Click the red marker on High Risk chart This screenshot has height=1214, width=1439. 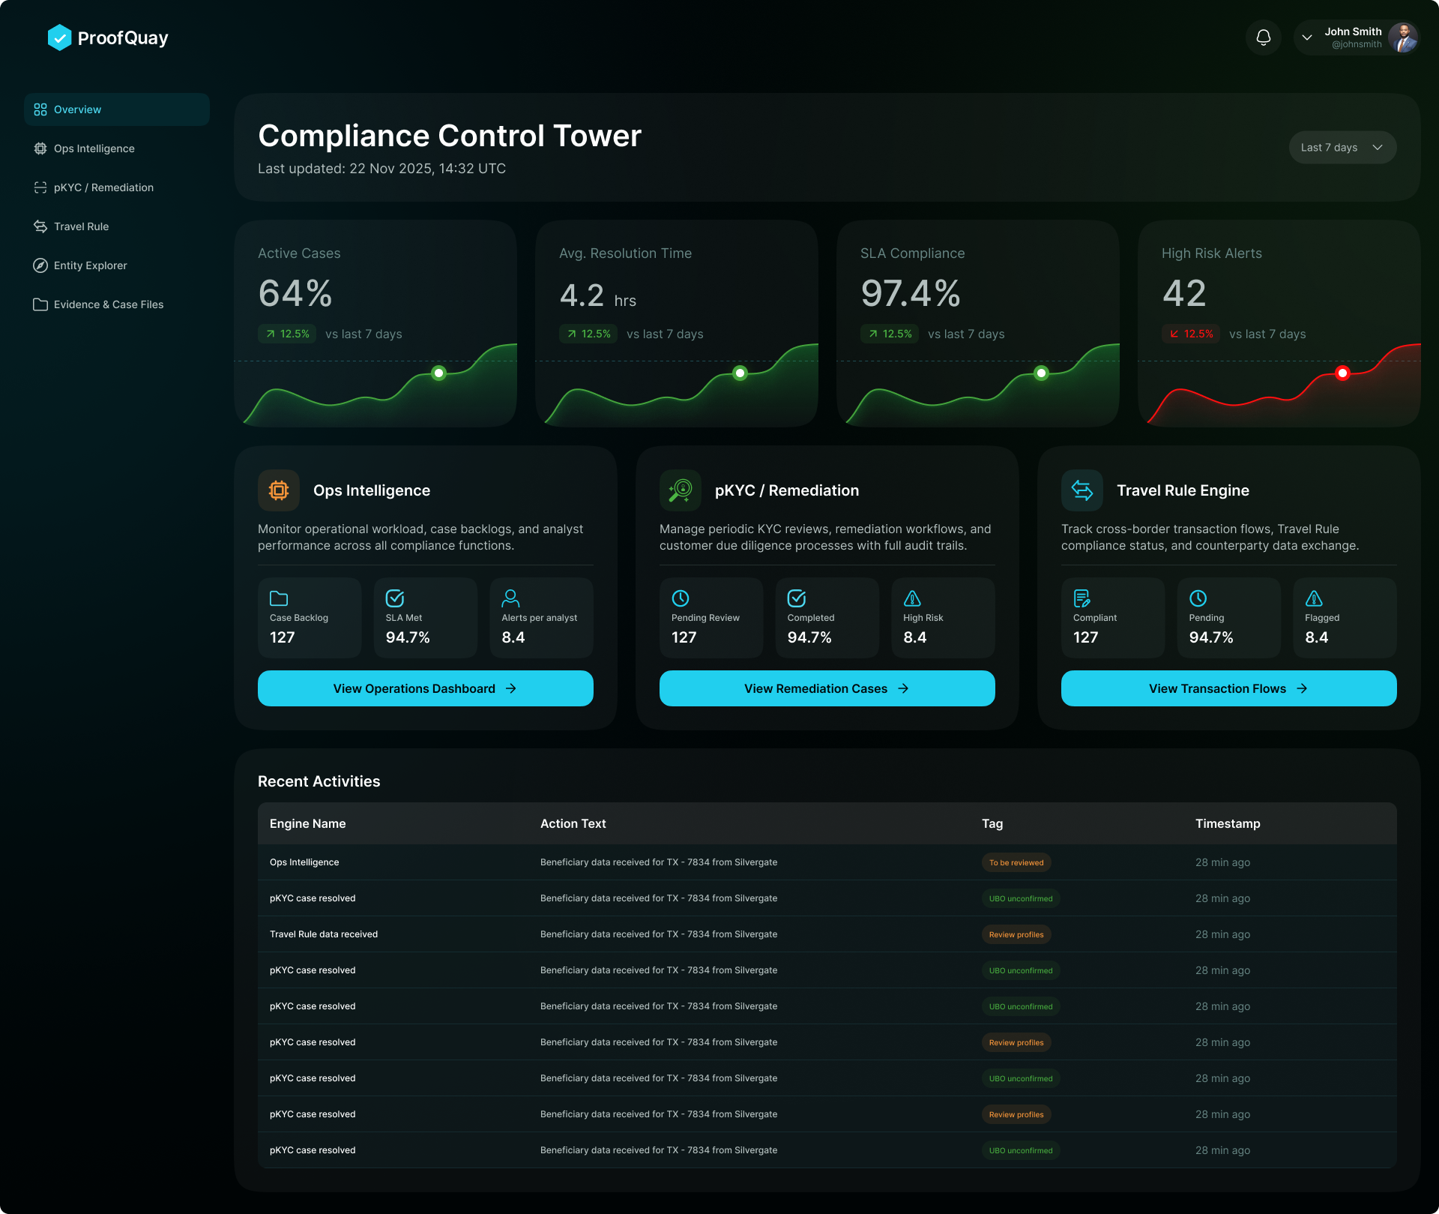coord(1342,373)
